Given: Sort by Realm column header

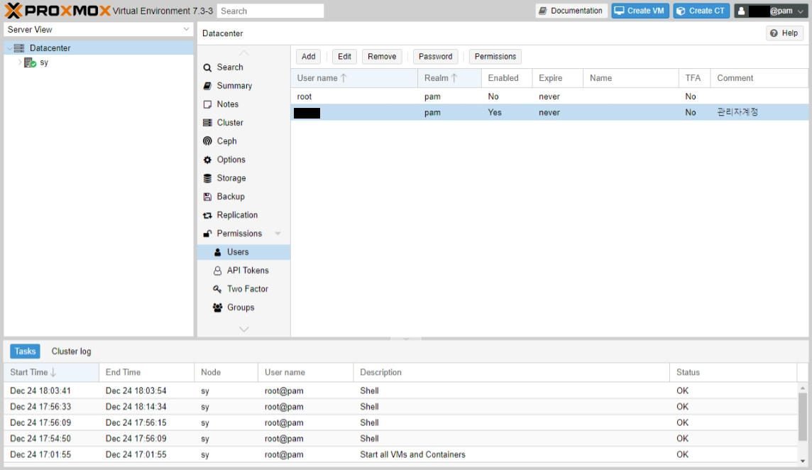Looking at the screenshot, I should (x=449, y=77).
